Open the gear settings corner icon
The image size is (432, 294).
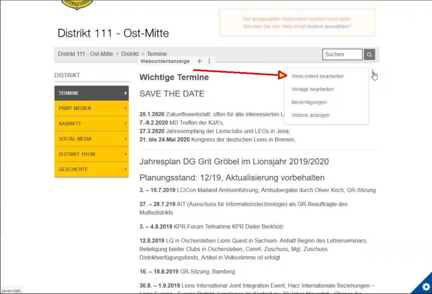tap(425, 286)
